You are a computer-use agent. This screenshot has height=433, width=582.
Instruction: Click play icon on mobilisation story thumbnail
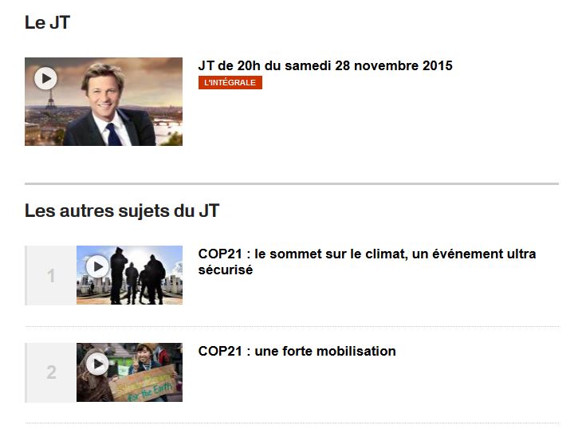point(97,364)
